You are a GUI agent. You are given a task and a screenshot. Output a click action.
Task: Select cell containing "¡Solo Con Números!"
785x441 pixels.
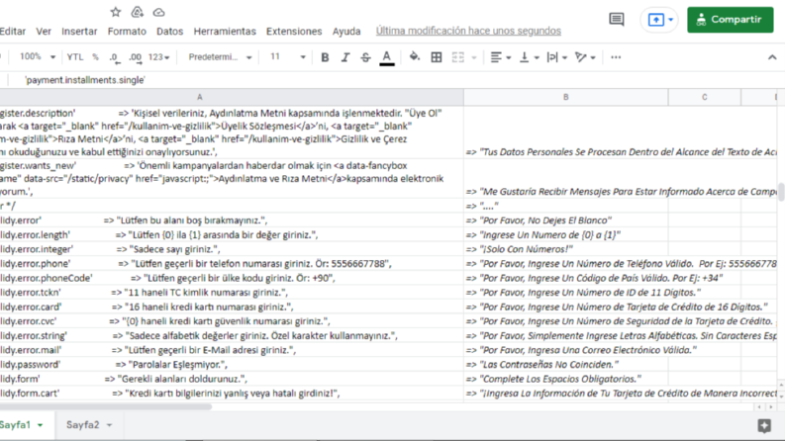pos(565,249)
